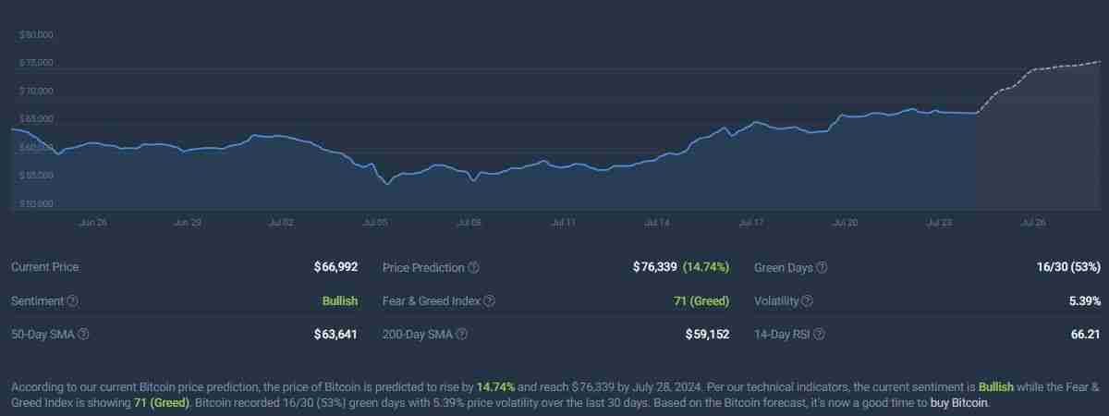
Task: Click the $76,339 price prediction value
Action: (x=654, y=267)
